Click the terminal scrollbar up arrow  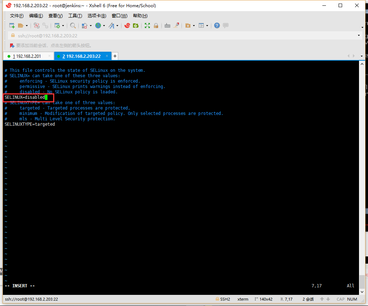click(362, 64)
